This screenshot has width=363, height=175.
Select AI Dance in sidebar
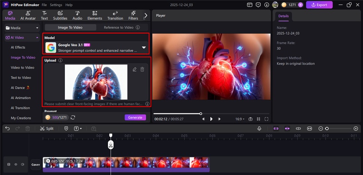point(20,88)
